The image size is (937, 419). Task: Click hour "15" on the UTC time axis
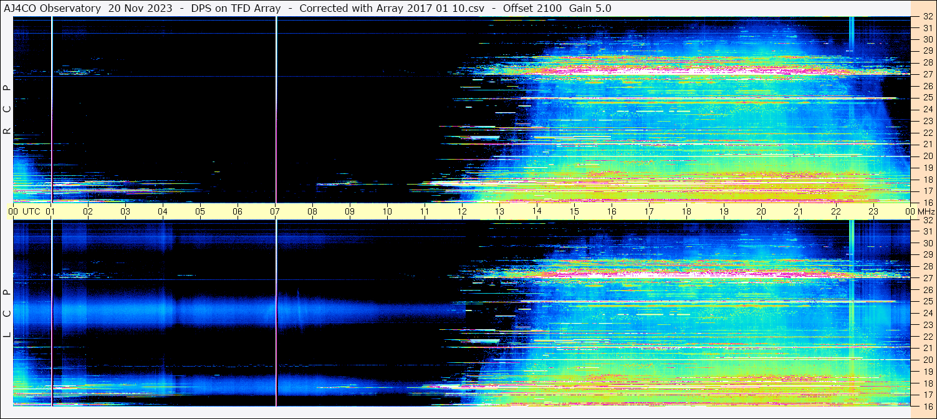click(574, 211)
